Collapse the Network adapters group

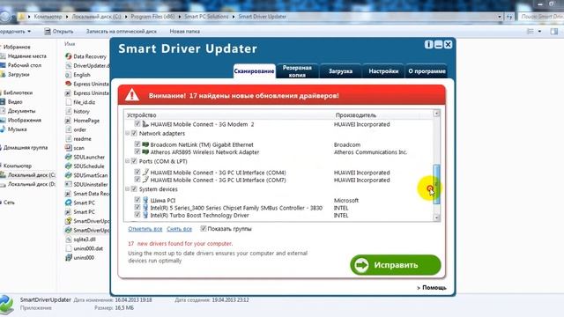pyautogui.click(x=127, y=133)
